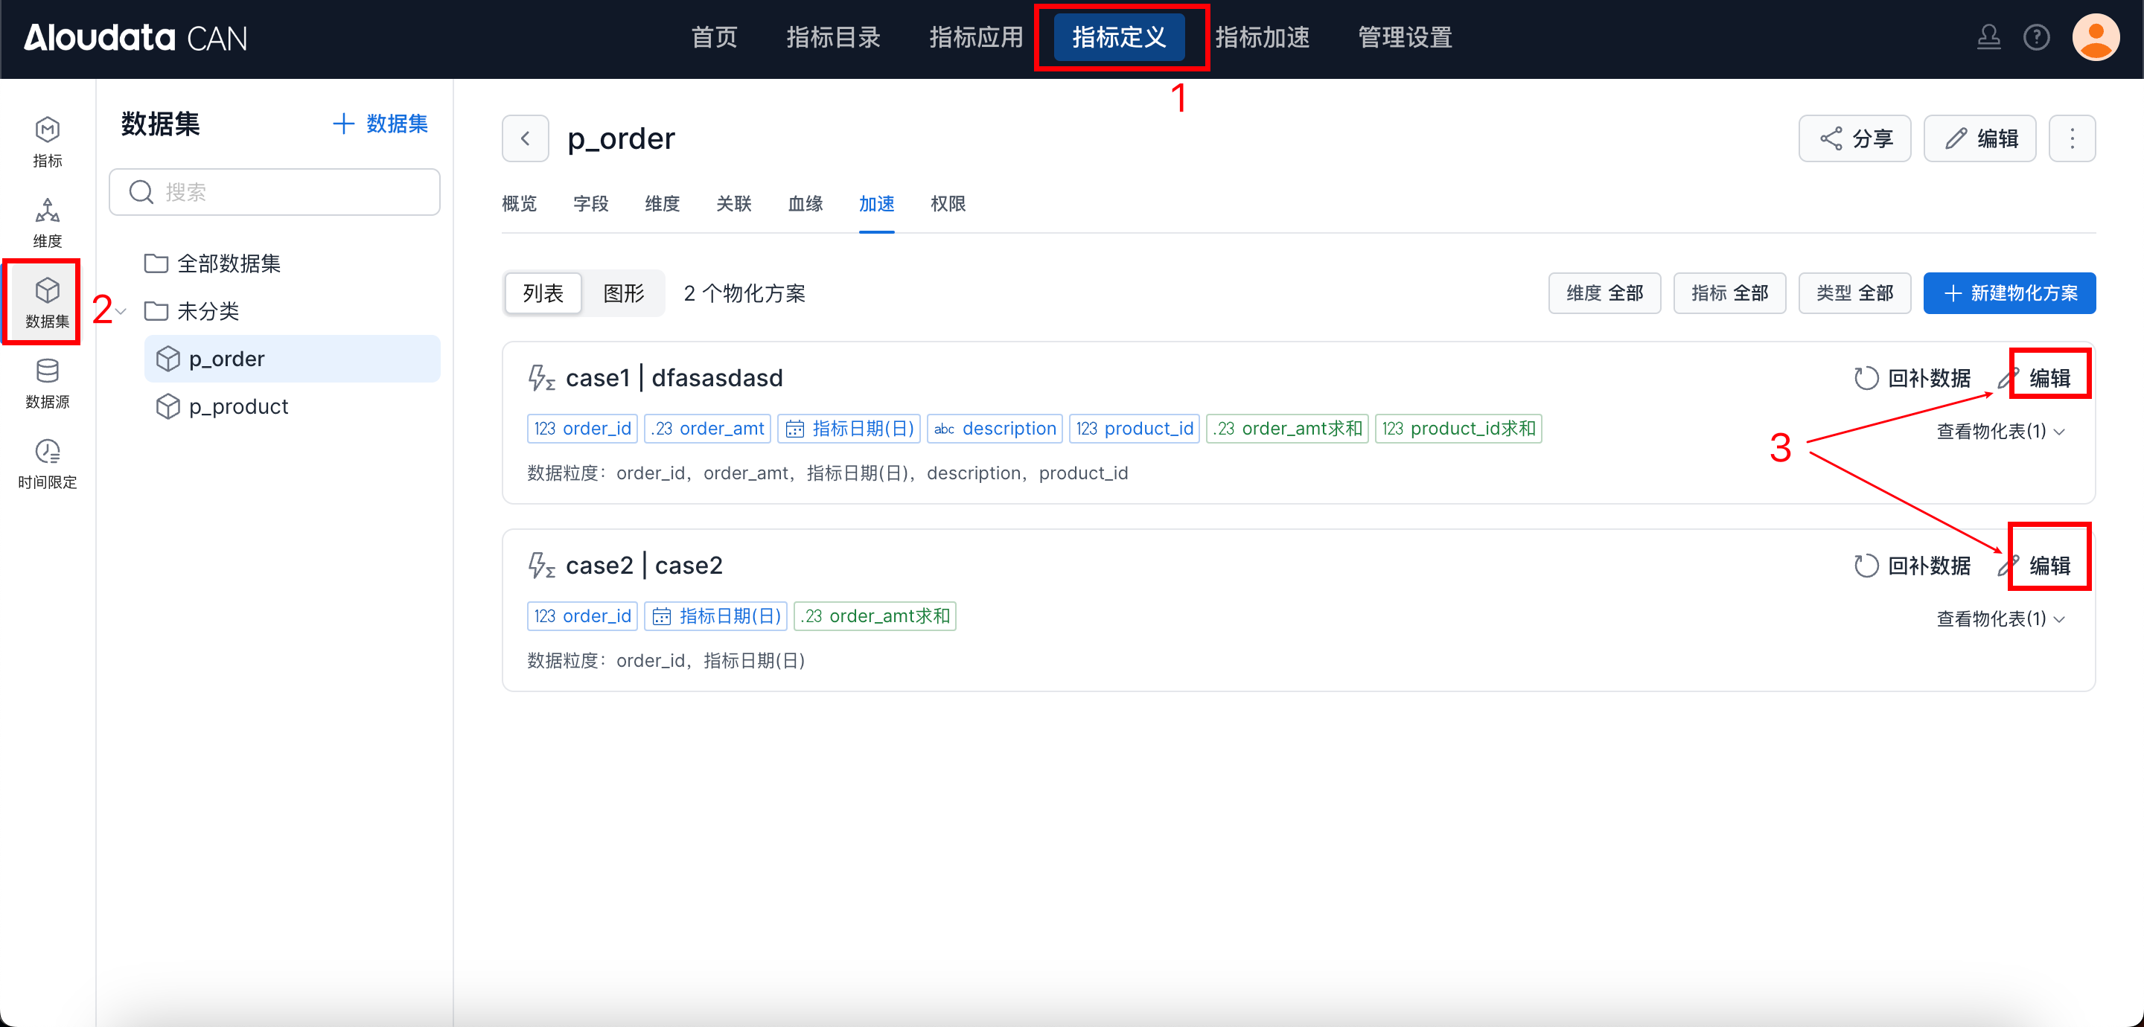
Task: Open the three-dot more options menu
Action: point(2072,138)
